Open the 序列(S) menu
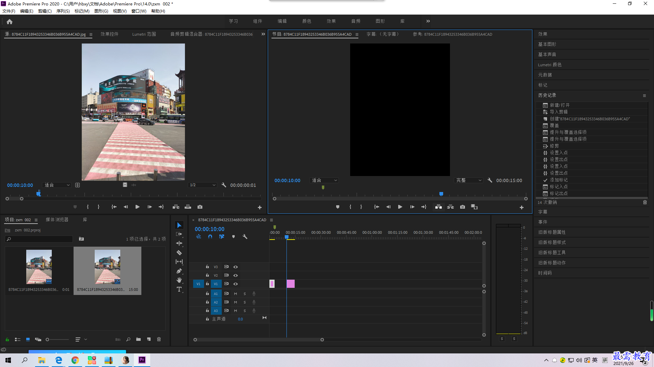This screenshot has height=367, width=654. click(x=63, y=11)
